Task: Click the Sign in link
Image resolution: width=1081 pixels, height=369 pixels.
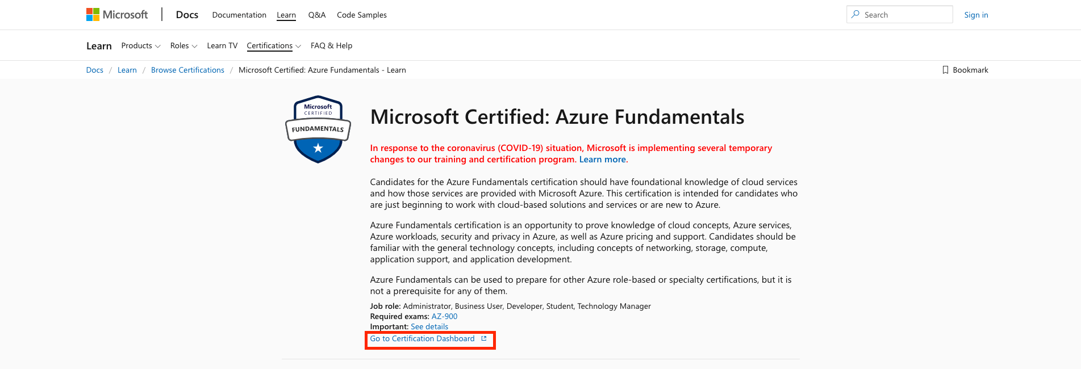Action: 976,15
